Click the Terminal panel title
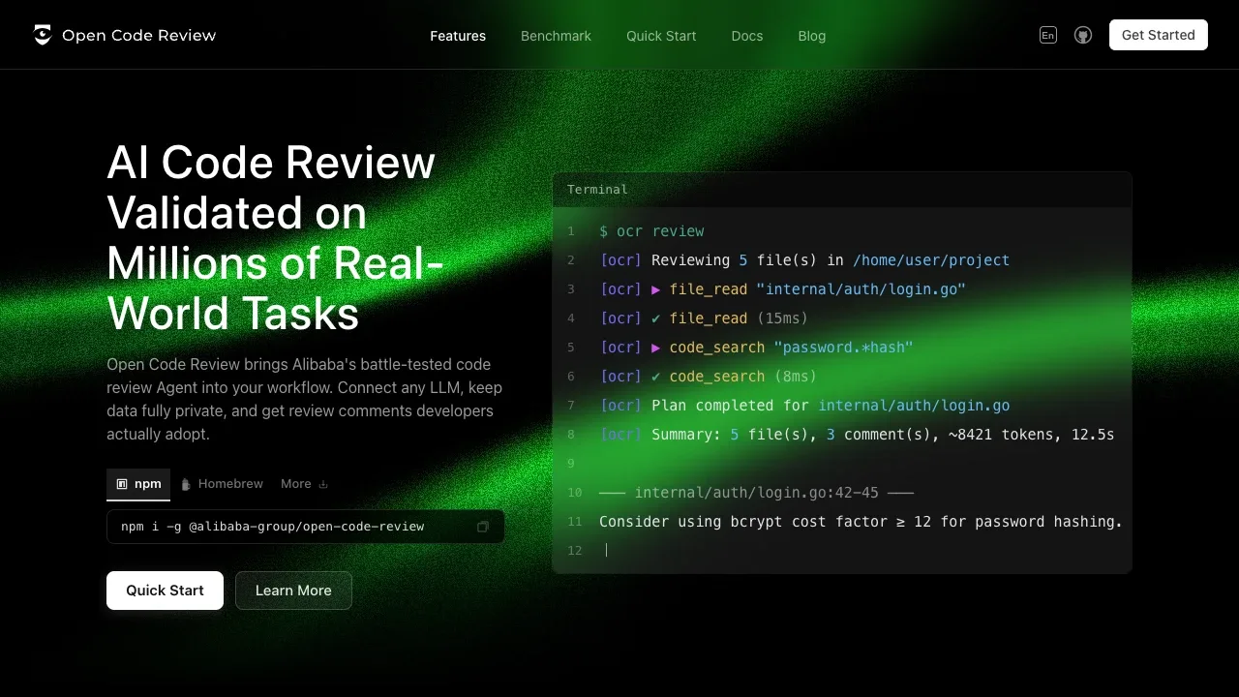This screenshot has width=1239, height=697. pos(597,190)
